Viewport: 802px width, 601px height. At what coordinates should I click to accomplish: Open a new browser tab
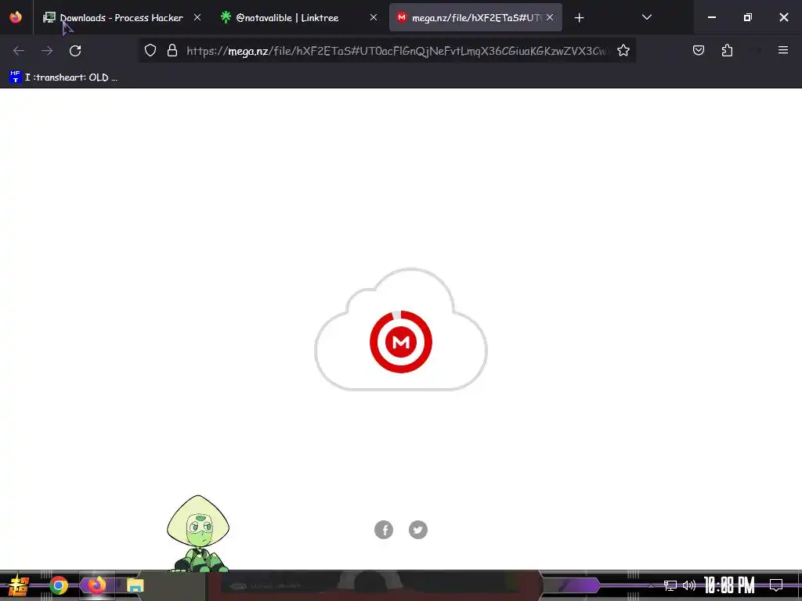579,18
